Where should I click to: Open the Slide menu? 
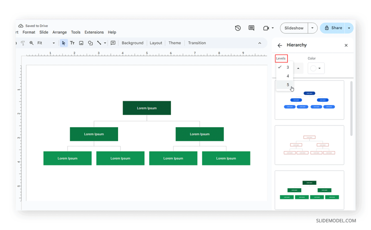(x=44, y=32)
